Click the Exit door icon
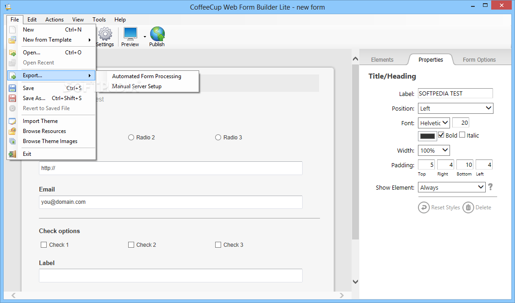The image size is (515, 303). click(12, 154)
